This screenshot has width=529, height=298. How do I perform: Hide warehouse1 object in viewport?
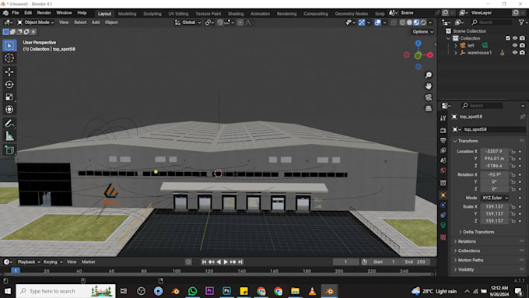coord(515,53)
